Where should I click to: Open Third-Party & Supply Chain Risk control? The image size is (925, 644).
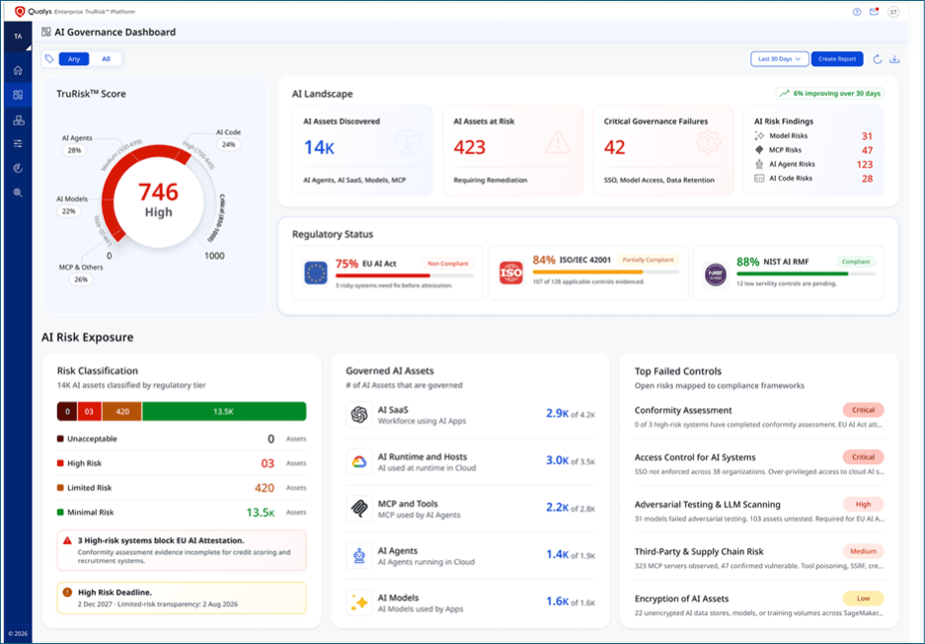[x=758, y=558]
